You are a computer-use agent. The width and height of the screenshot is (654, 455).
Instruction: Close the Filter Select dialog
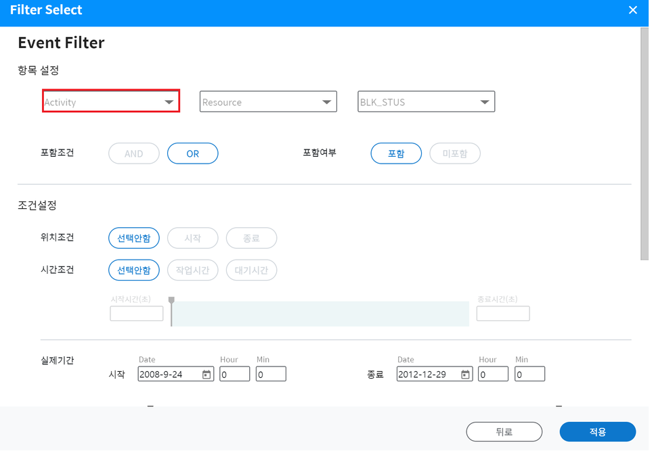coord(632,10)
